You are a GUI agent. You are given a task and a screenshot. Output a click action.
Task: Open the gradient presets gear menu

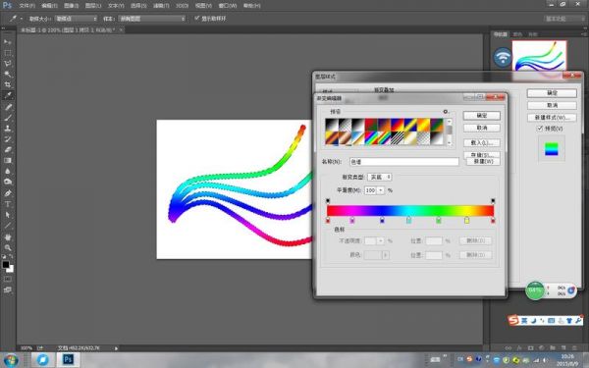point(446,112)
